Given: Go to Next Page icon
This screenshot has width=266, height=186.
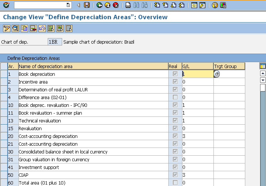Looking at the screenshot, I should (174, 5).
